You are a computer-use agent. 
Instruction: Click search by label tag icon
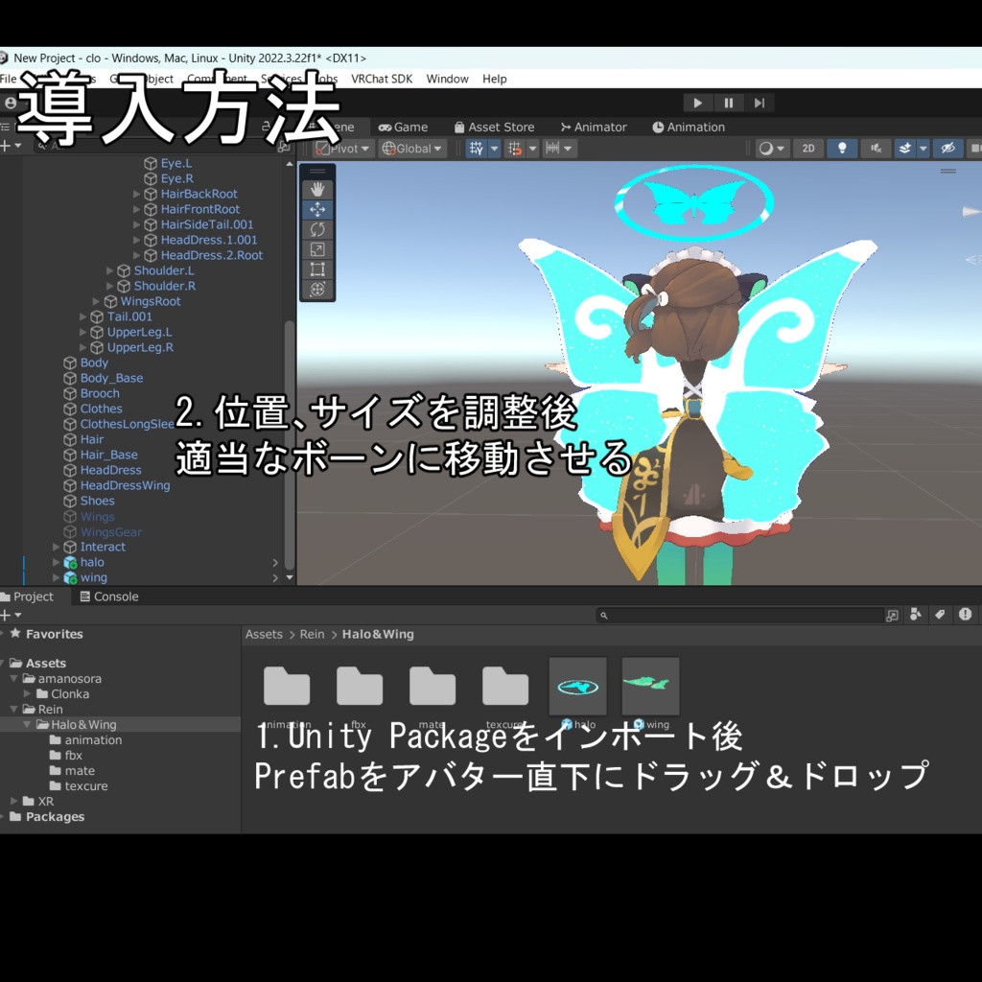click(x=940, y=615)
